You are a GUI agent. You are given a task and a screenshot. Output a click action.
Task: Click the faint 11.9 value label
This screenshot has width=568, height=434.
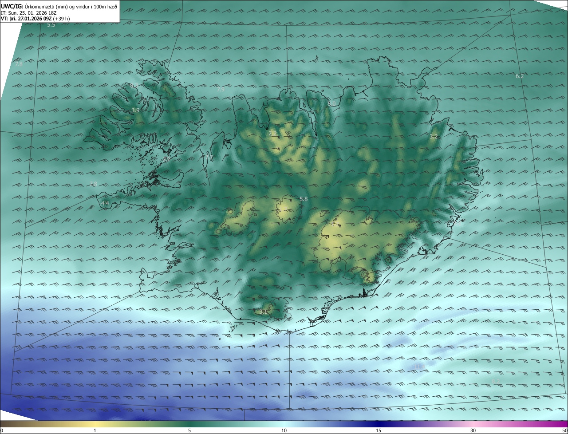[x=419, y=366]
